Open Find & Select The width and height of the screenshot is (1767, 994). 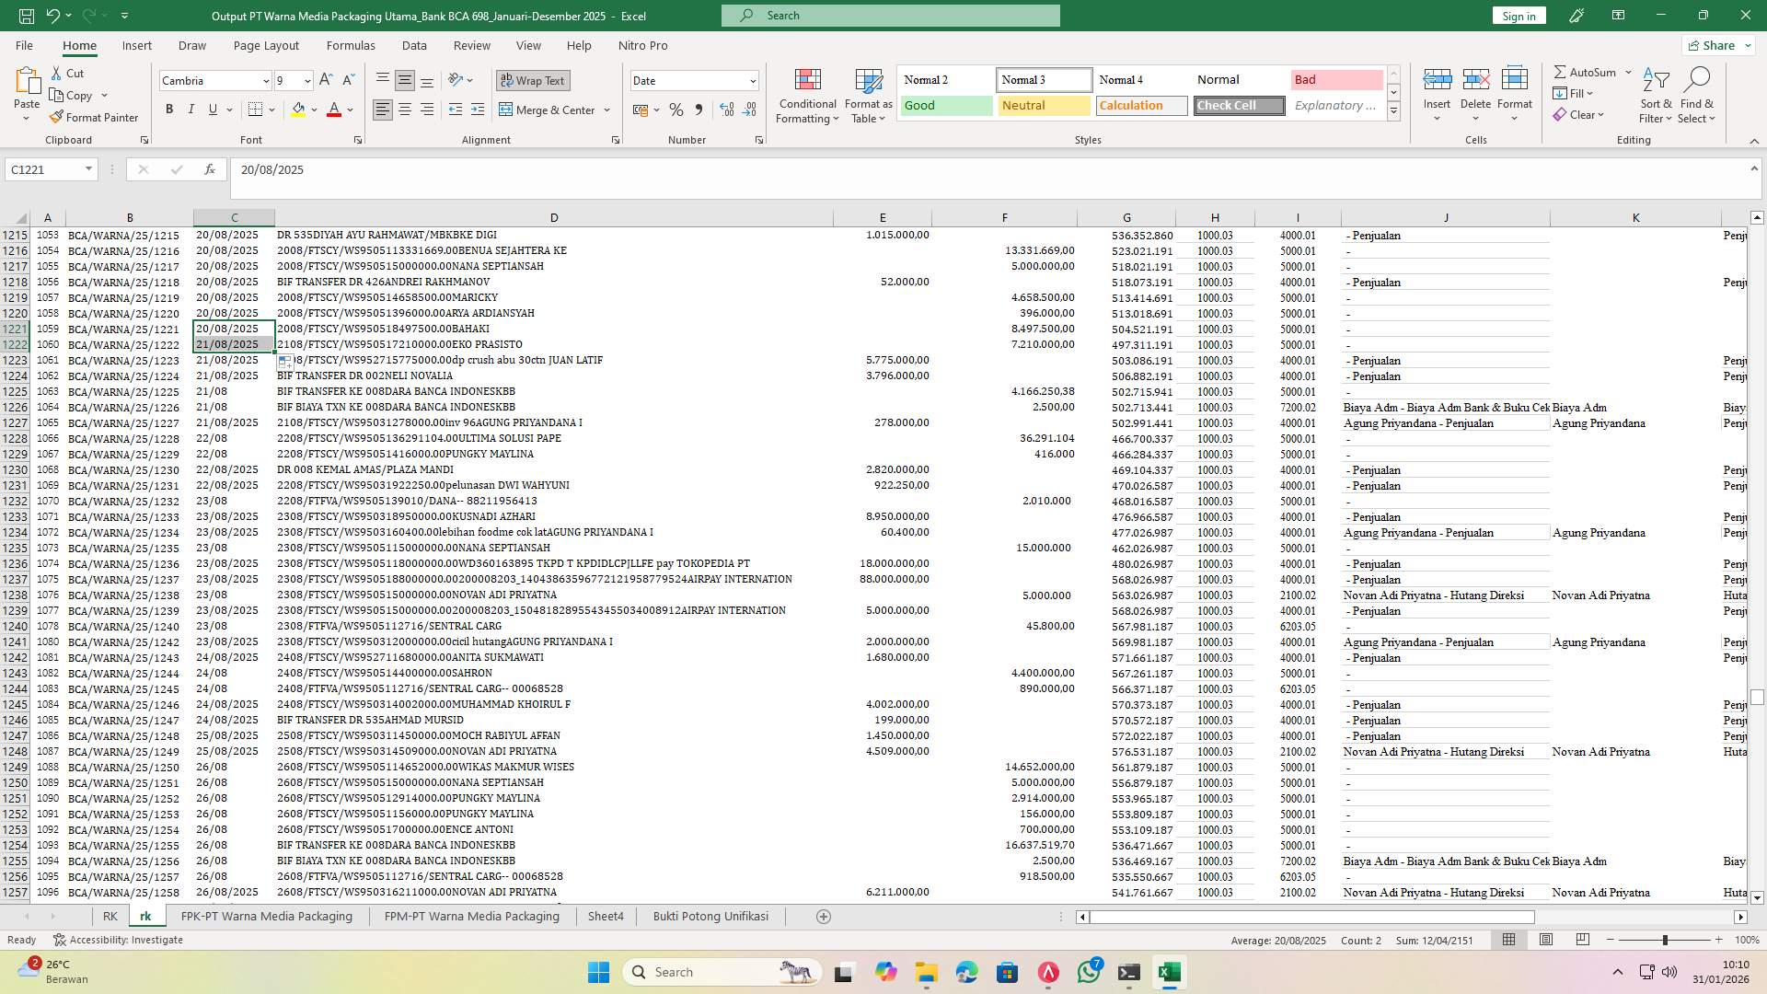(1697, 95)
